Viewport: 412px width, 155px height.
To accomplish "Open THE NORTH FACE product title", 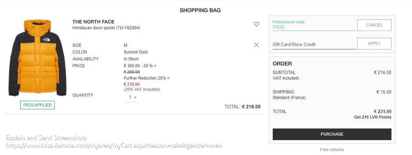I will coord(93,22).
